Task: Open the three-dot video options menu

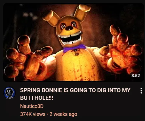Action: (141, 91)
